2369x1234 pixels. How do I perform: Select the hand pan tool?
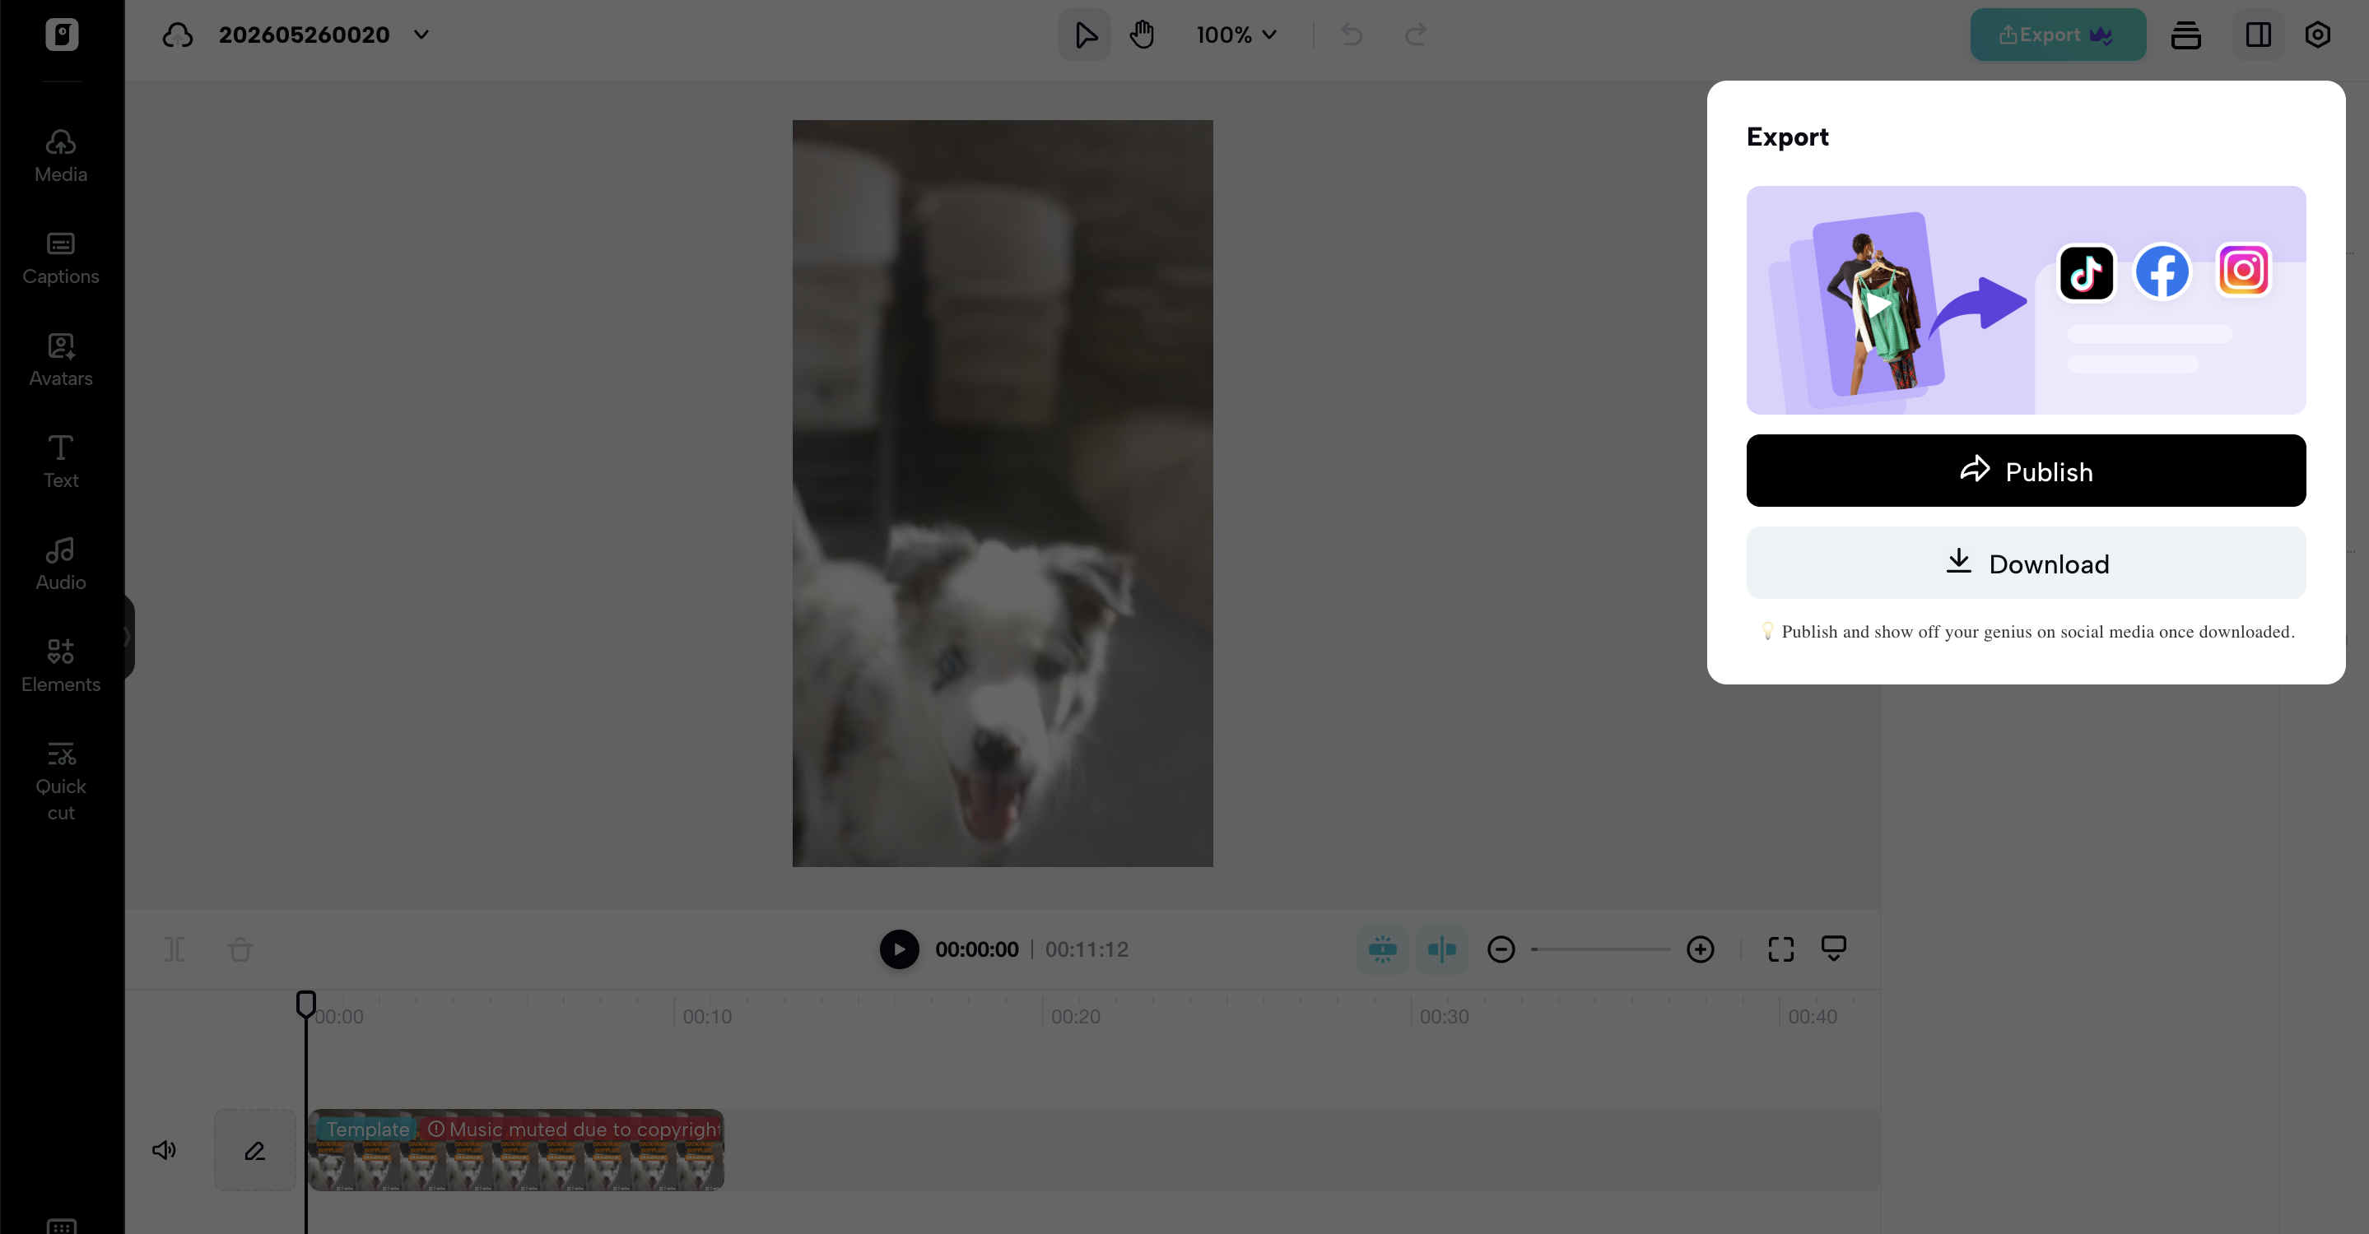click(x=1143, y=35)
